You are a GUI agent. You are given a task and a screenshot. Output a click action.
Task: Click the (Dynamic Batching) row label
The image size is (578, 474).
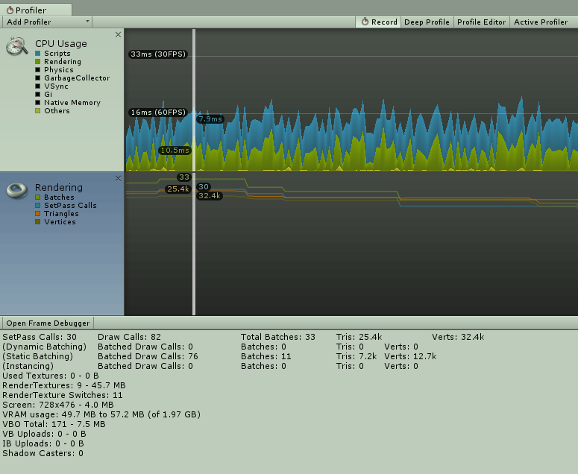pyautogui.click(x=44, y=347)
